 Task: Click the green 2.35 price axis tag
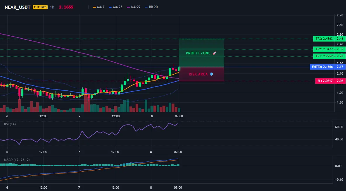340,49
